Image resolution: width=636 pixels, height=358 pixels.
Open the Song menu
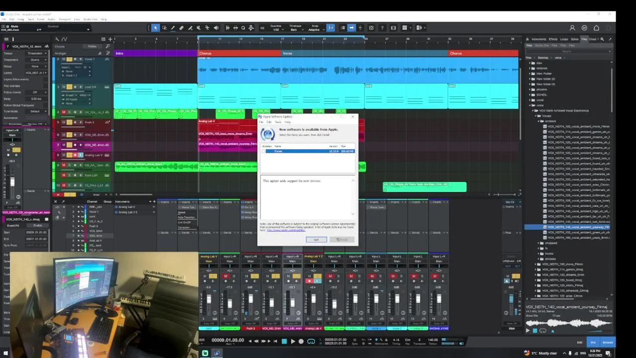[20, 19]
